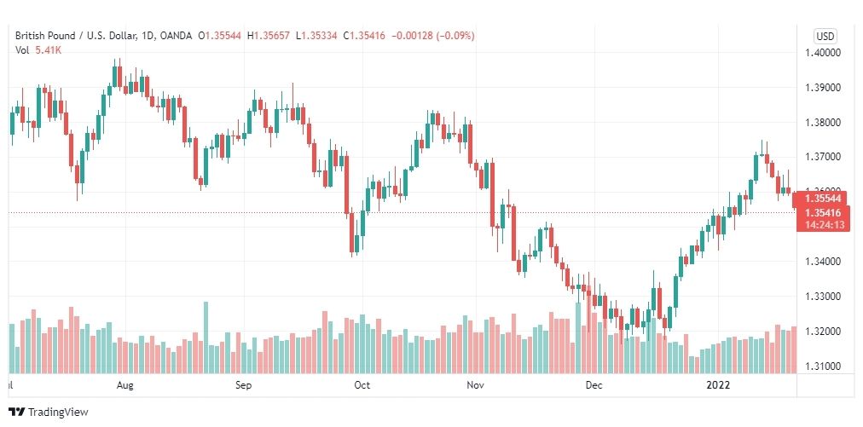Image resolution: width=863 pixels, height=427 pixels.
Task: Select the Dec marker on time axis
Action: (x=594, y=385)
